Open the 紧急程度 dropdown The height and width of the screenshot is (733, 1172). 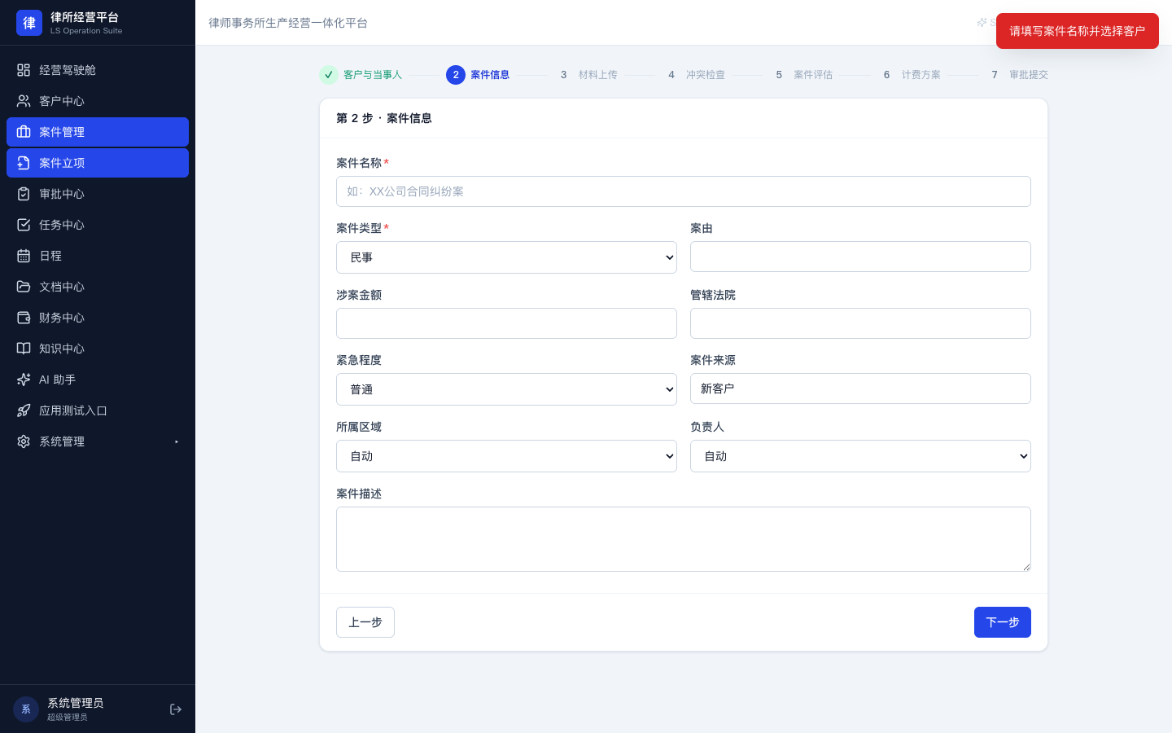coord(506,389)
